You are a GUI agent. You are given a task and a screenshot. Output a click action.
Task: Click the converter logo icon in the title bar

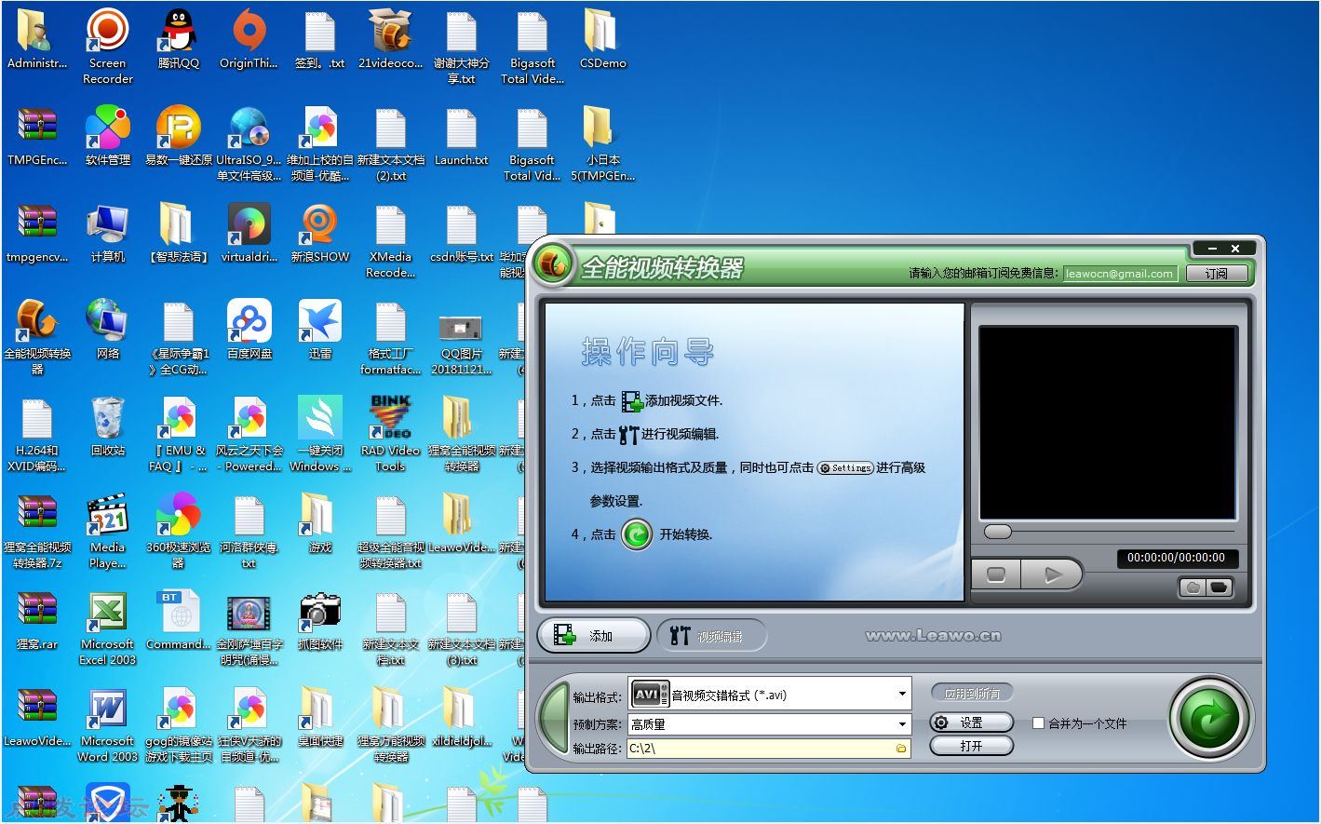pos(552,264)
